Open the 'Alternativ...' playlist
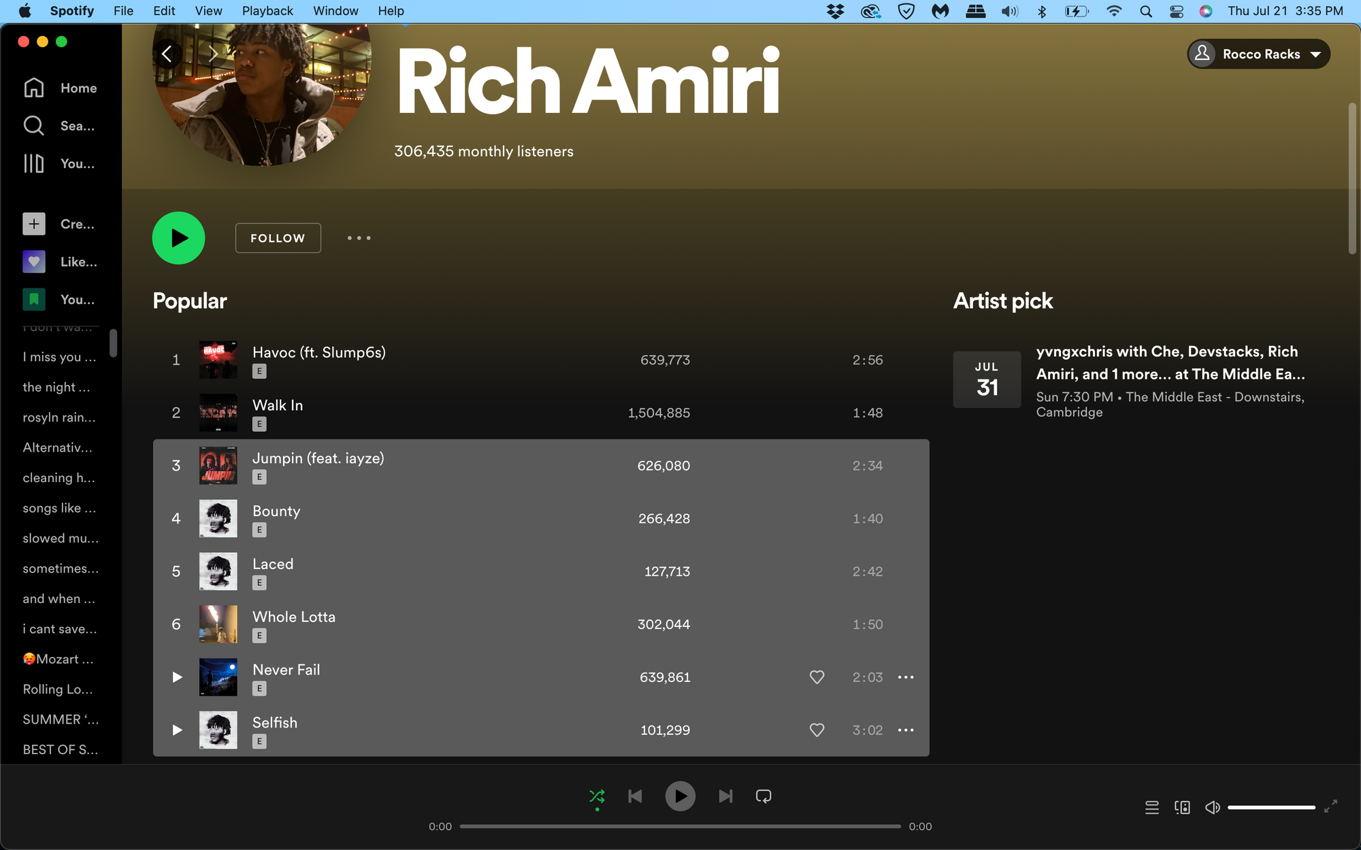This screenshot has height=850, width=1361. tap(57, 447)
